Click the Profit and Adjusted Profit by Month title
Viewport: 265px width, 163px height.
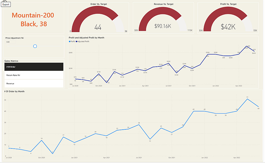[87, 38]
